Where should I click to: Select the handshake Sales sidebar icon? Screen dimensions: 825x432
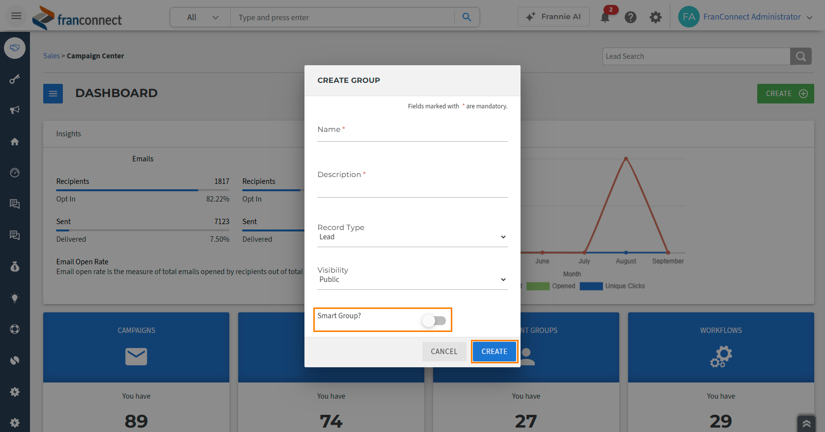[15, 48]
